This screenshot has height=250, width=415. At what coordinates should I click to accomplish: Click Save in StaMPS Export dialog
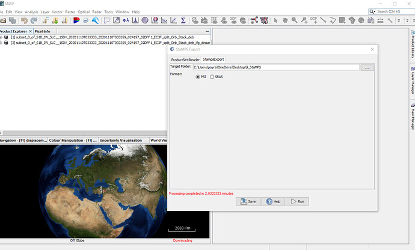[248, 201]
